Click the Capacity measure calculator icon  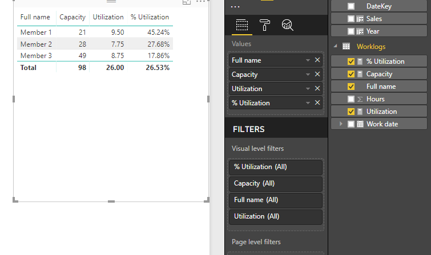pos(360,74)
